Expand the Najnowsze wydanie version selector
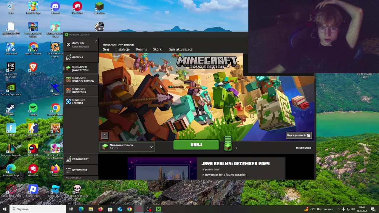379x213 pixels. tap(127, 147)
